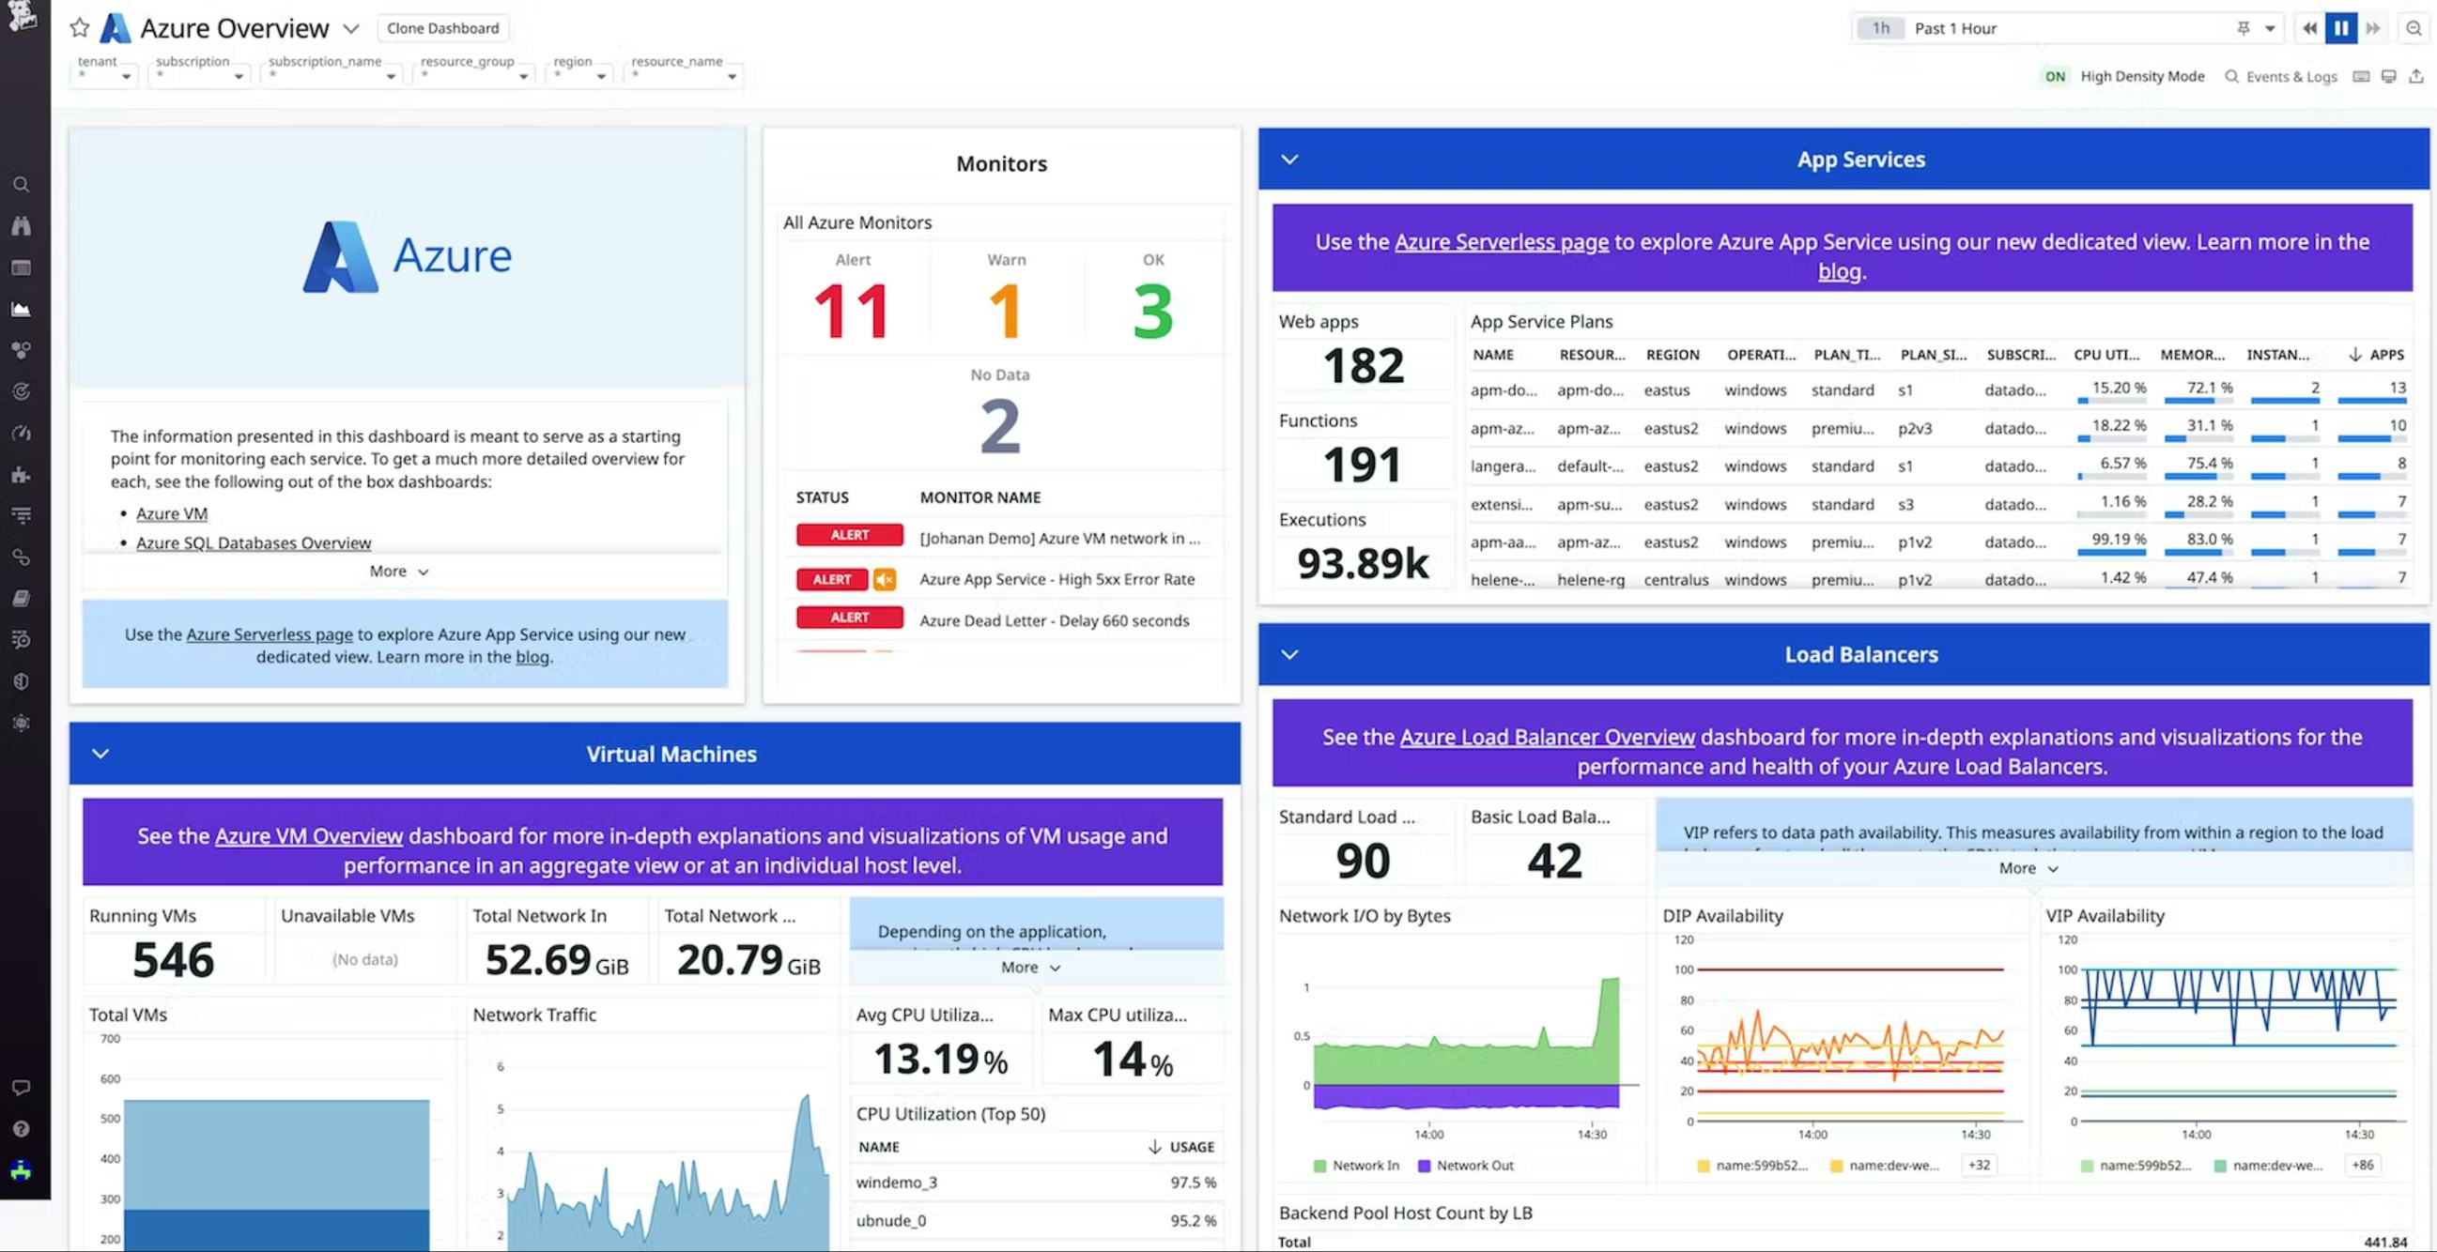Open feedback via the chat bubble icon
The width and height of the screenshot is (2437, 1252).
(x=22, y=1087)
